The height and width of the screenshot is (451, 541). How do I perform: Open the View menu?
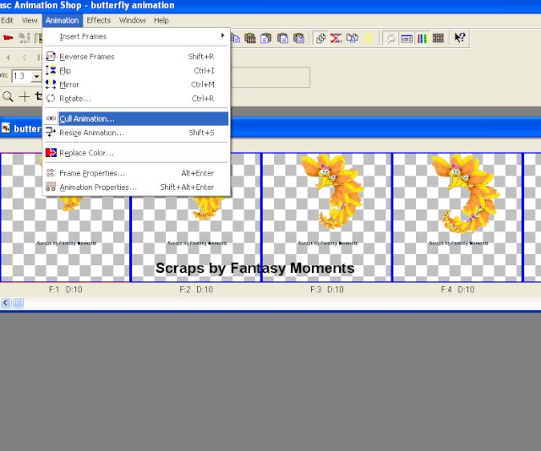pyautogui.click(x=30, y=20)
